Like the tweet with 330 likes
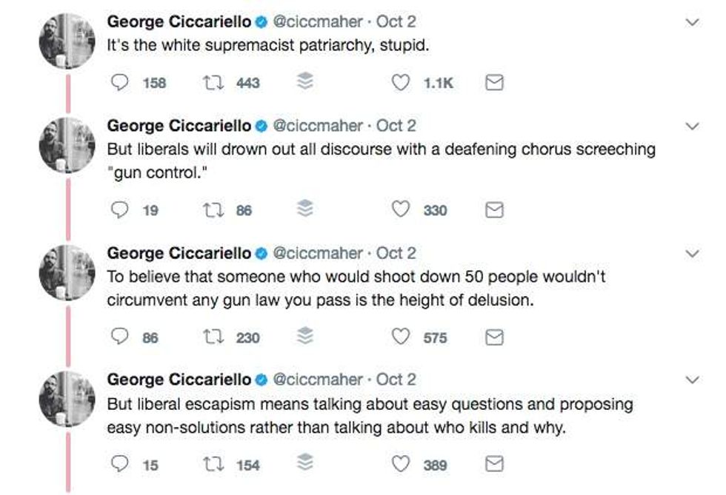This screenshot has height=495, width=726. coord(401,210)
